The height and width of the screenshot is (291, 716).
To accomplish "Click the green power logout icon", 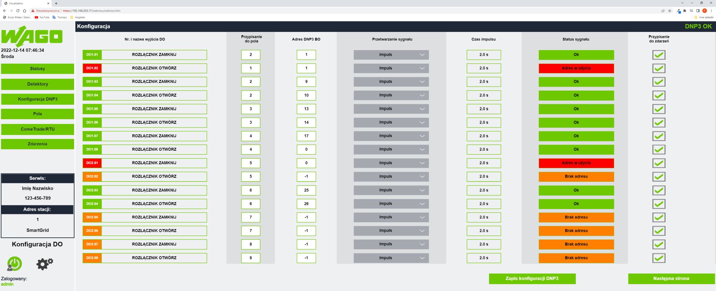I will (15, 264).
